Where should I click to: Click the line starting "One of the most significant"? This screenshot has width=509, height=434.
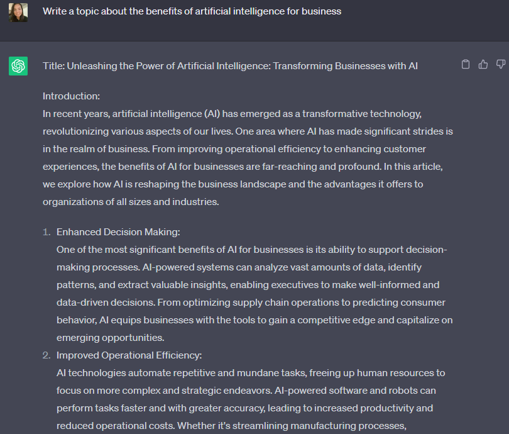[252, 250]
